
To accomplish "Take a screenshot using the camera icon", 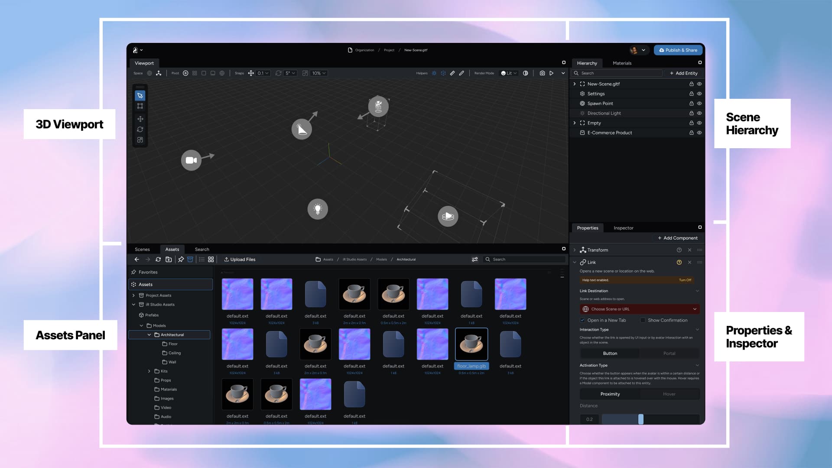I will (542, 73).
